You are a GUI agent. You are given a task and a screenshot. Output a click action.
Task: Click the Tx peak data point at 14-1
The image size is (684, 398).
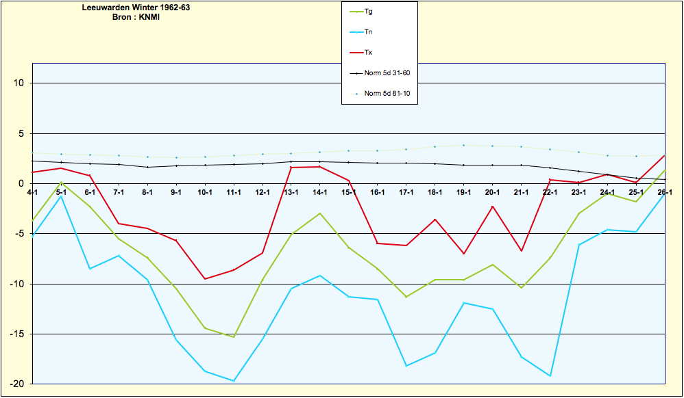[320, 167]
